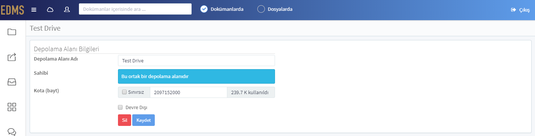535x136 pixels.
Task: Open the hamburger menu icon
Action: [34, 9]
